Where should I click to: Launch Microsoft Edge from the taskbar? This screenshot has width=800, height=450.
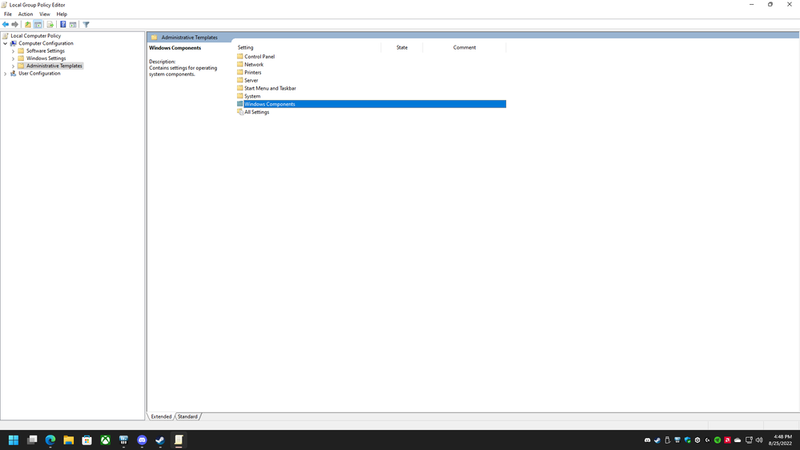click(x=50, y=440)
